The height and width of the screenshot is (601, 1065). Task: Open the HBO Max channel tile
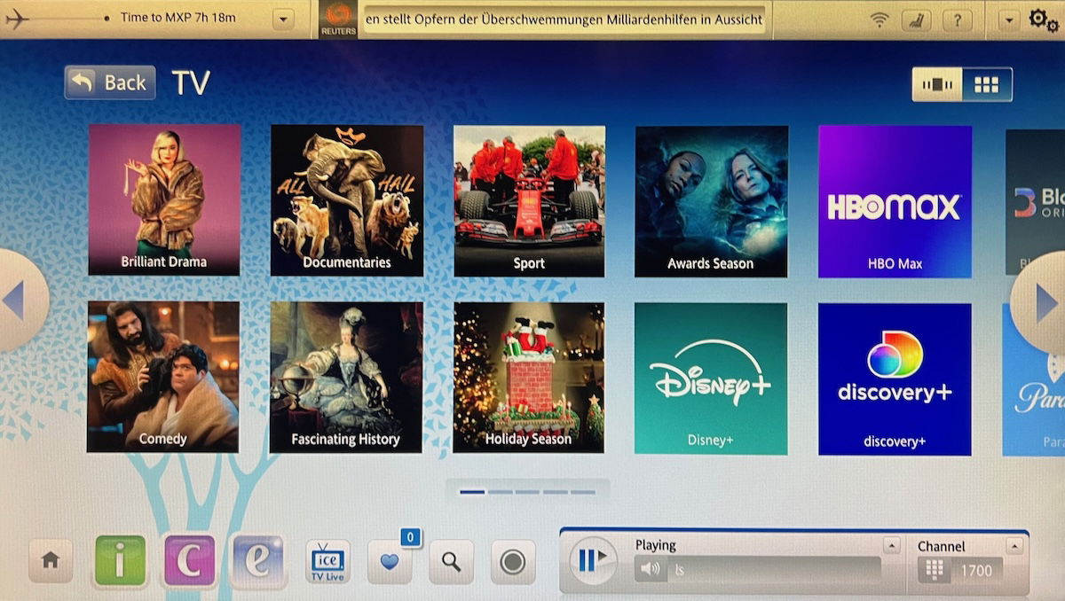click(895, 201)
